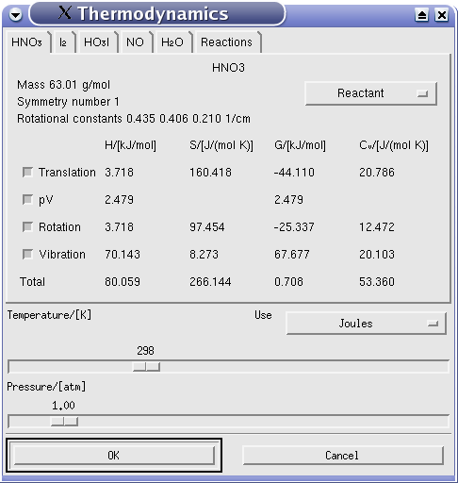Toggle the Vibration checkbox
This screenshot has width=458, height=483.
pyautogui.click(x=27, y=255)
